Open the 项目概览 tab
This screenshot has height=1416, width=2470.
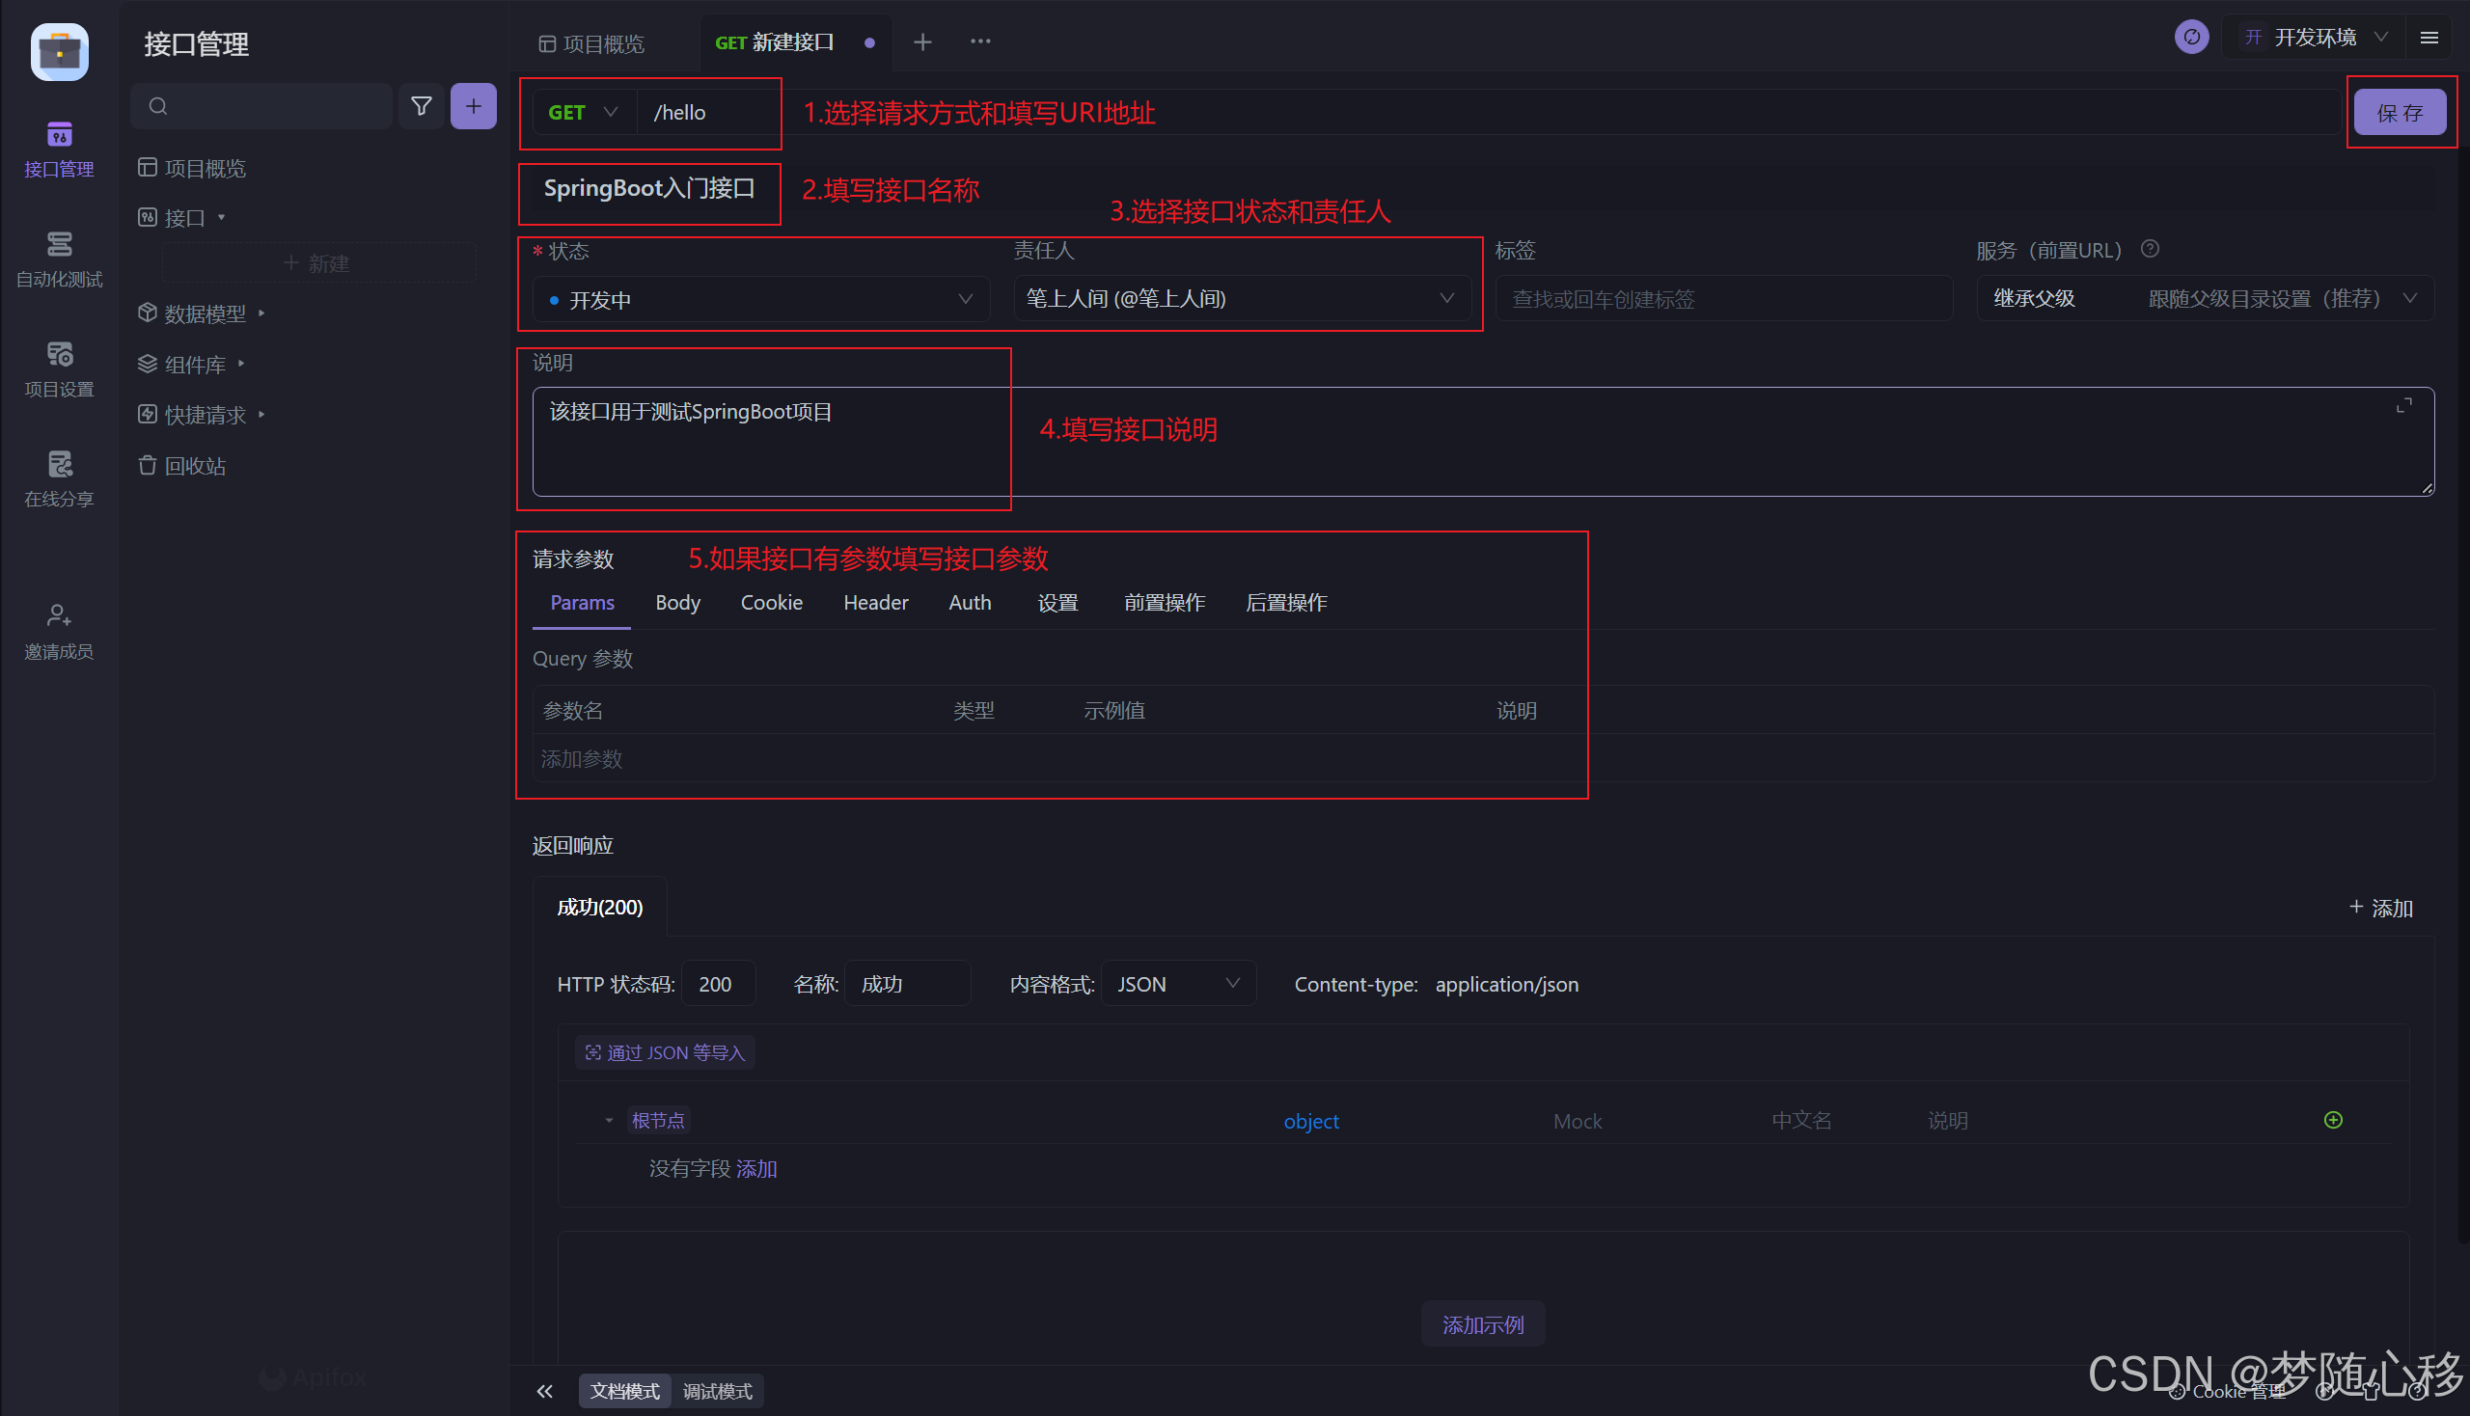coord(592,43)
